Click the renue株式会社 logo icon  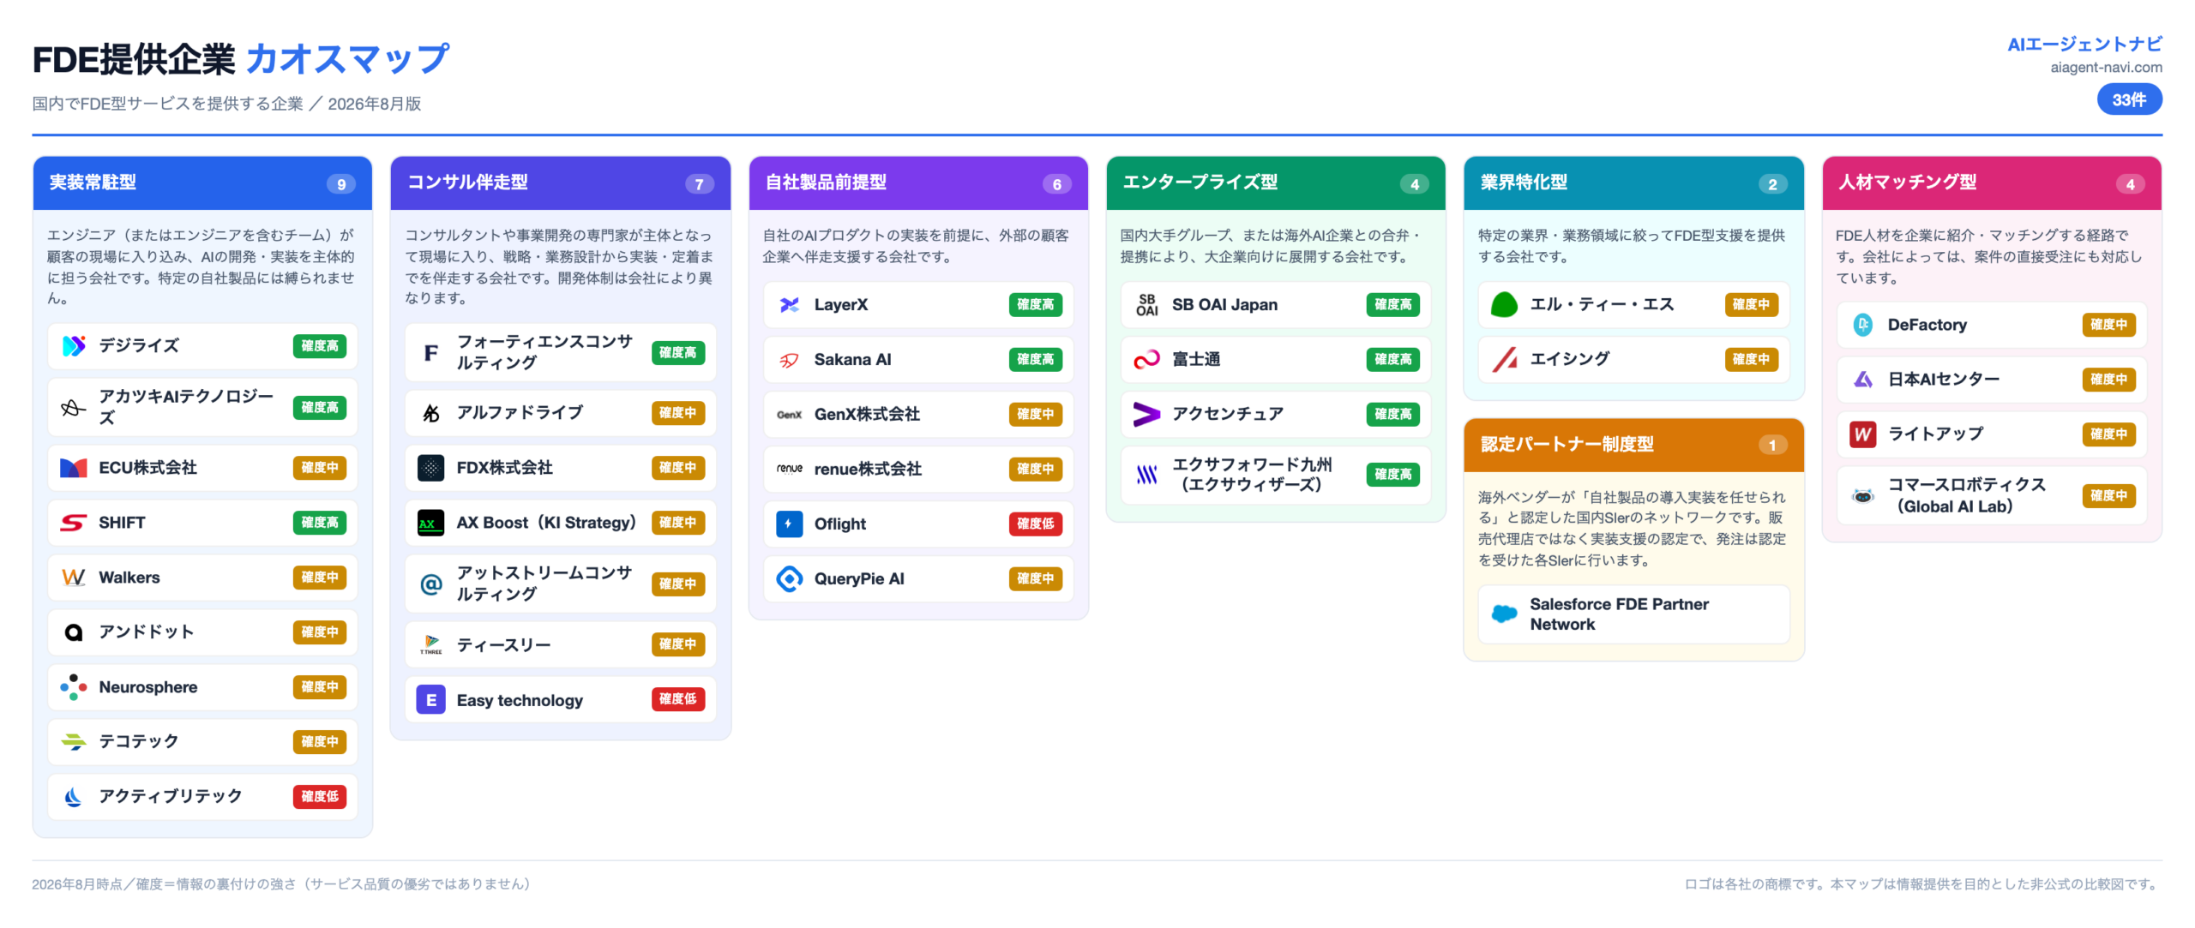[x=790, y=470]
